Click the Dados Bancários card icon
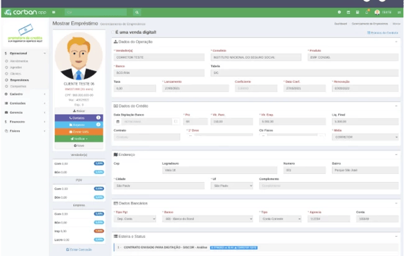This screenshot has height=256, width=404. [x=116, y=203]
